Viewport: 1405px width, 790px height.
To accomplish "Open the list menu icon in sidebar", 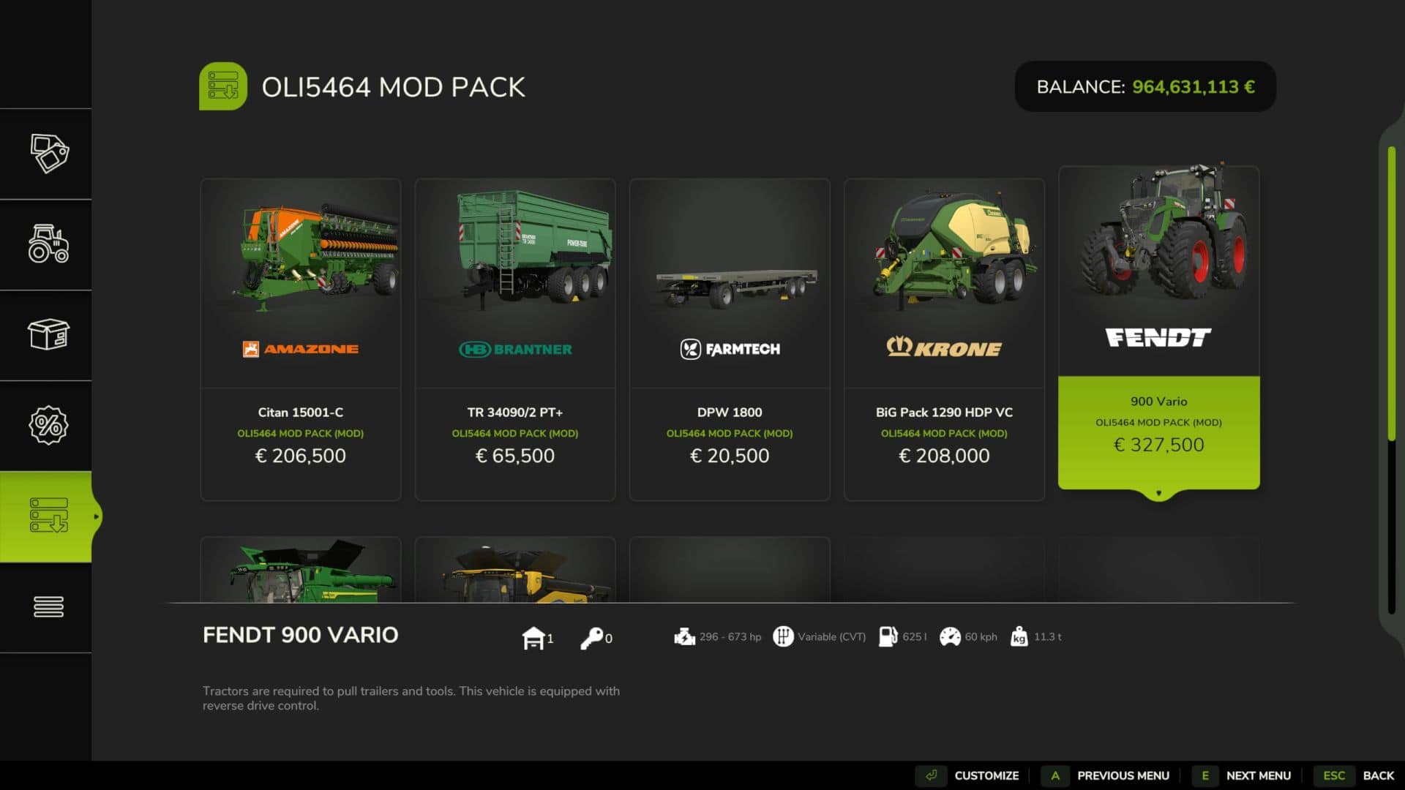I will click(x=48, y=606).
